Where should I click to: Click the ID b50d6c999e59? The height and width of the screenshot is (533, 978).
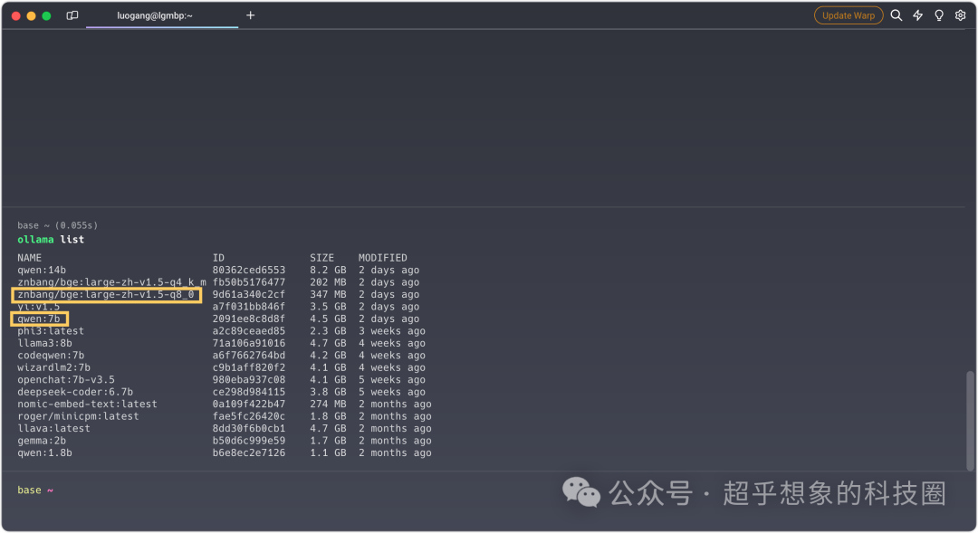pyautogui.click(x=249, y=441)
